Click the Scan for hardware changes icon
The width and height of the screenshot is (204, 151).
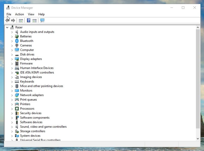pos(42,20)
